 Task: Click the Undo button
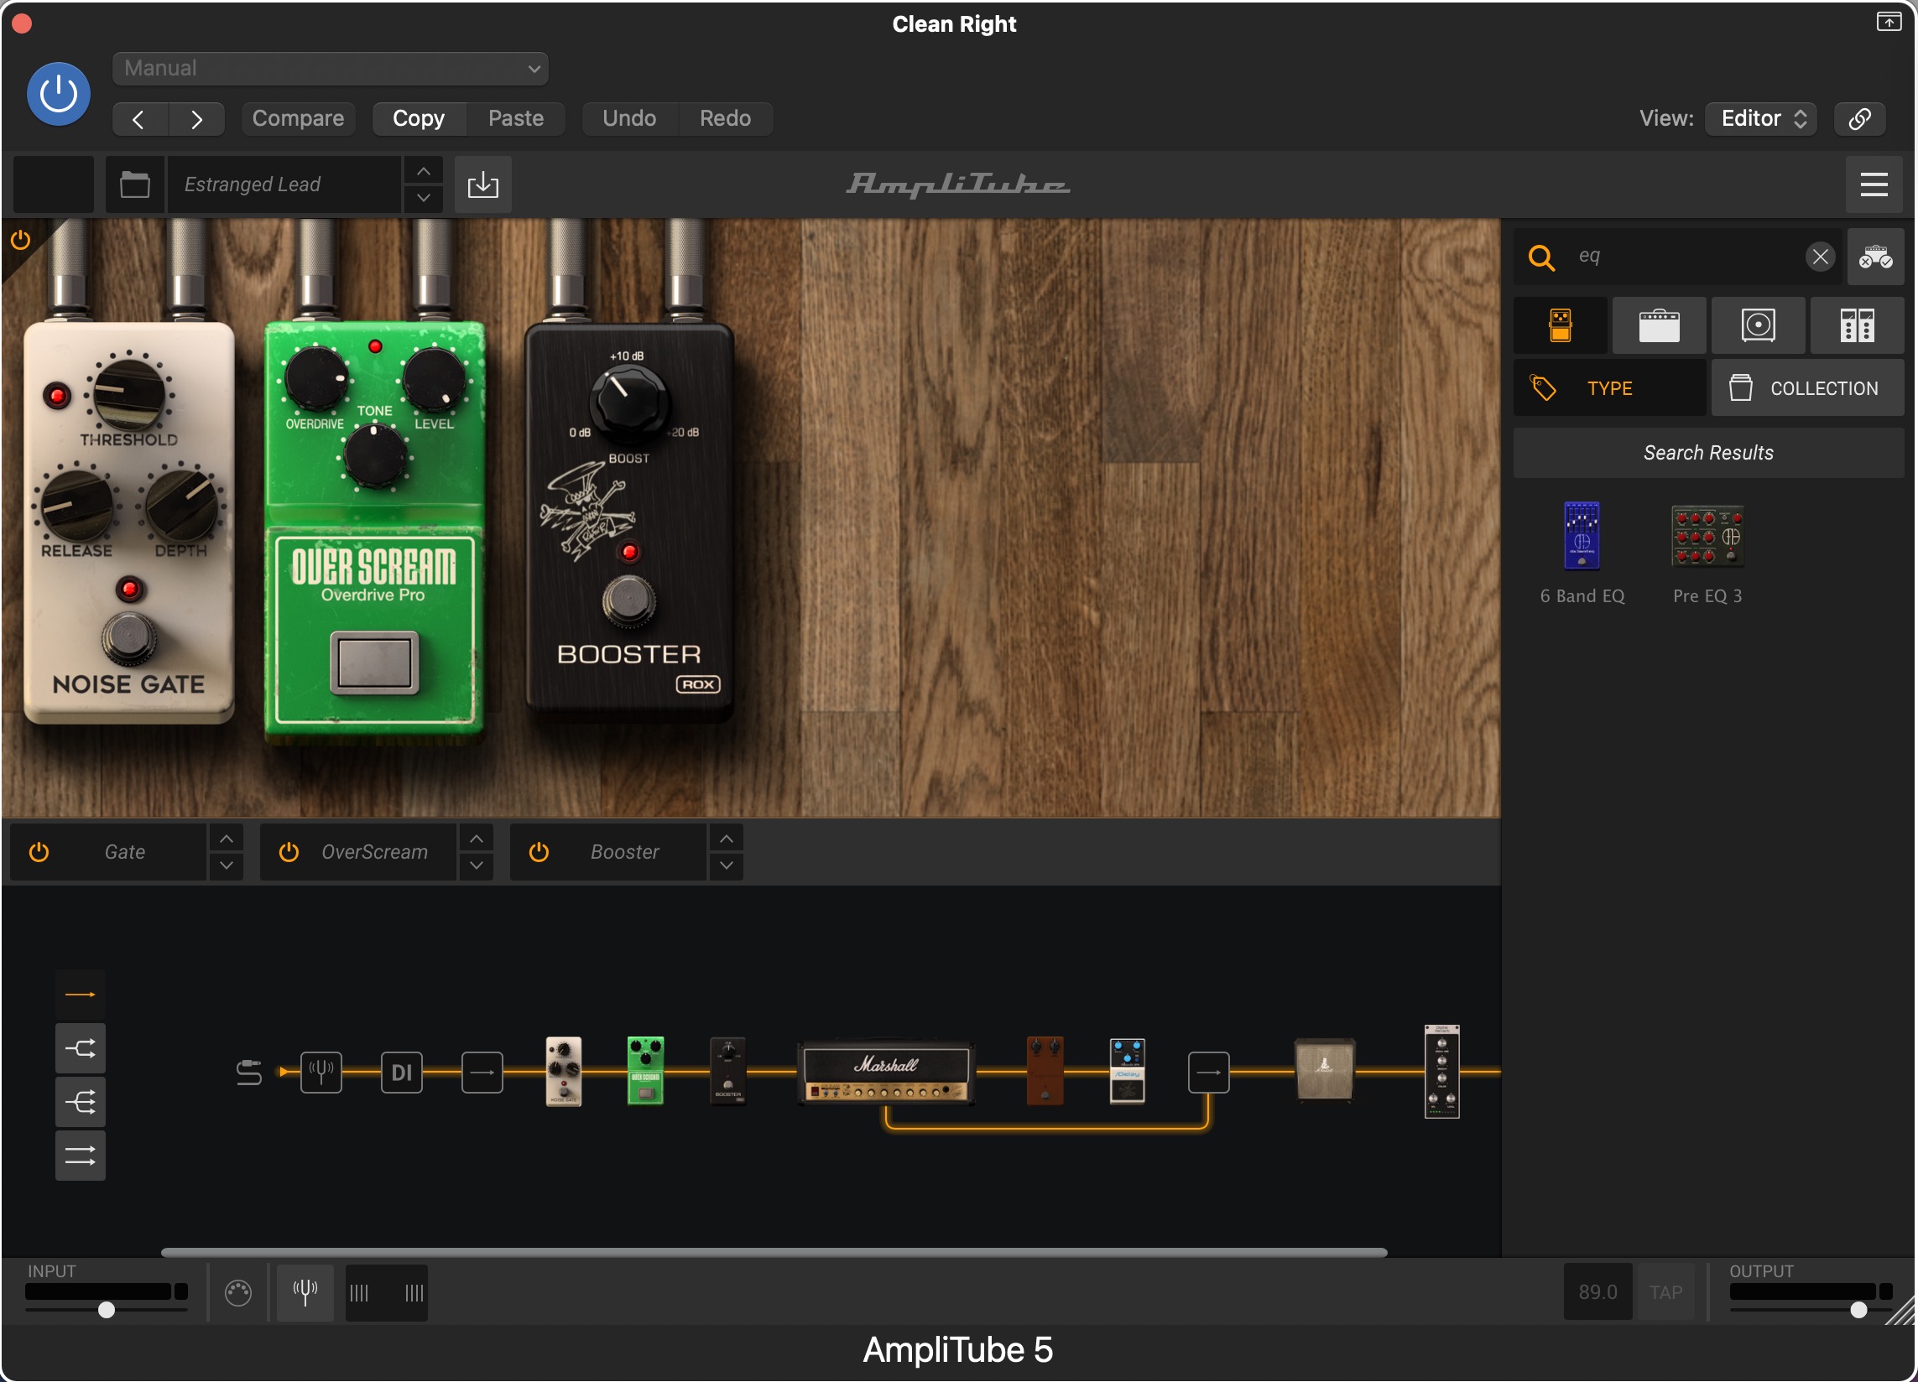[x=629, y=118]
